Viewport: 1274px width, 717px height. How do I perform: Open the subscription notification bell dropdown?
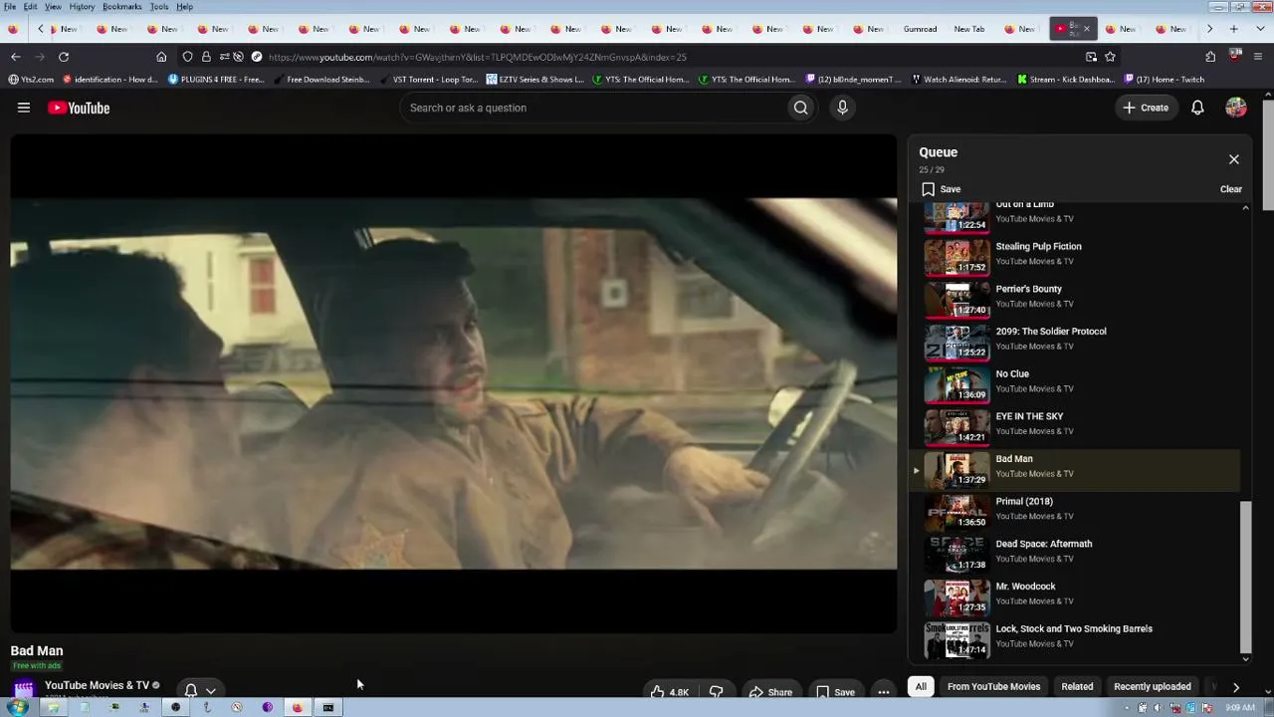199,690
